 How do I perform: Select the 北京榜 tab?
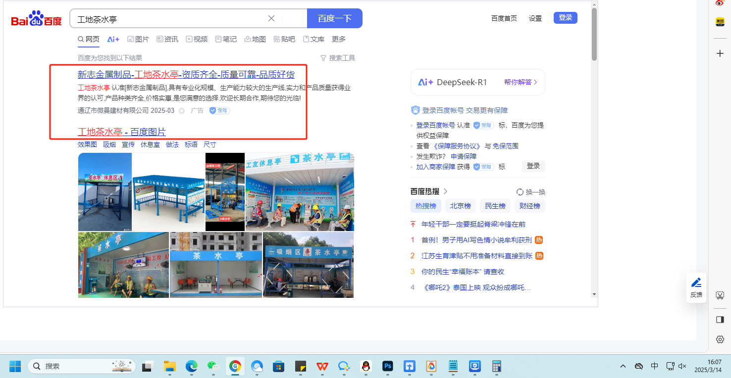(x=461, y=206)
